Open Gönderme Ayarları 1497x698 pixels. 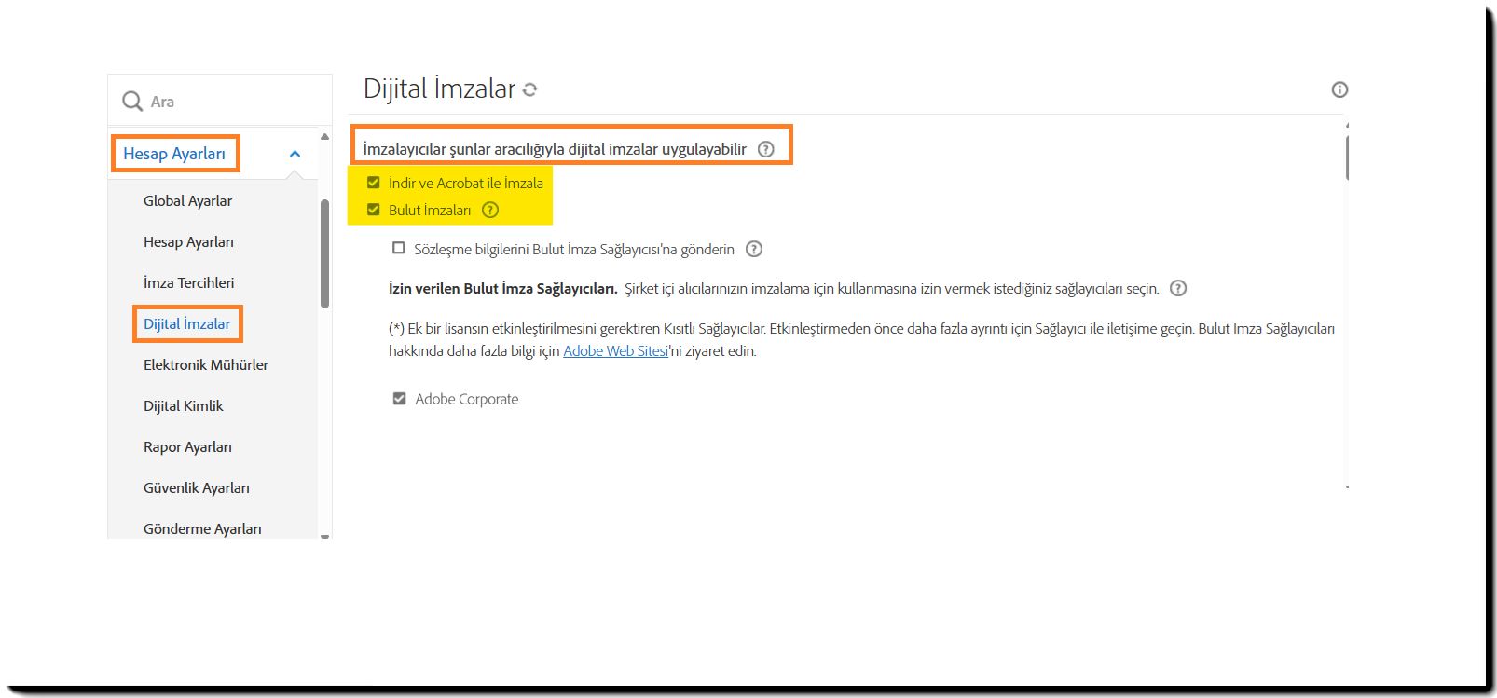tap(202, 528)
